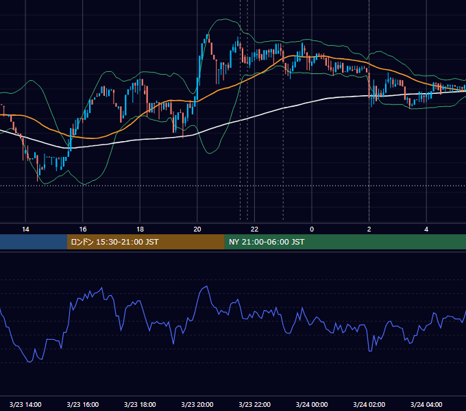Click the '4' hour label on price chart axis

pos(426,229)
